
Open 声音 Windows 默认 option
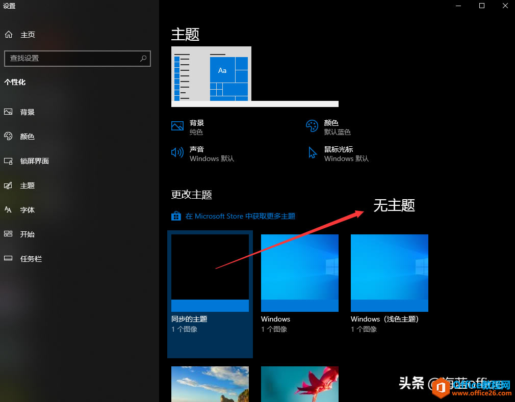click(x=202, y=154)
